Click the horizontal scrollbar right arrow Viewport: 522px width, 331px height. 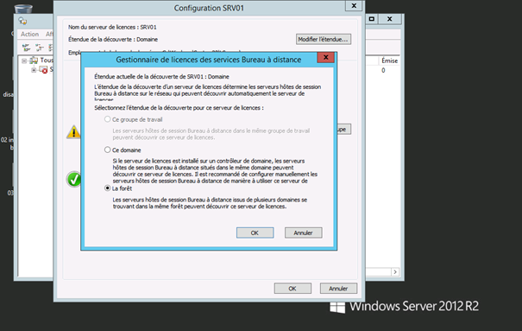(395, 272)
